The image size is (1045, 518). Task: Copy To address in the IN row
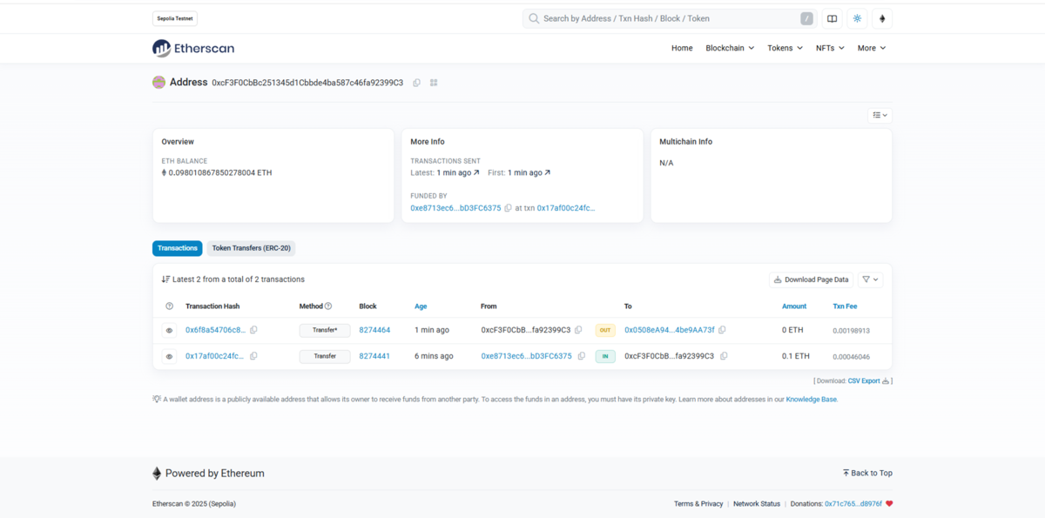click(x=724, y=356)
